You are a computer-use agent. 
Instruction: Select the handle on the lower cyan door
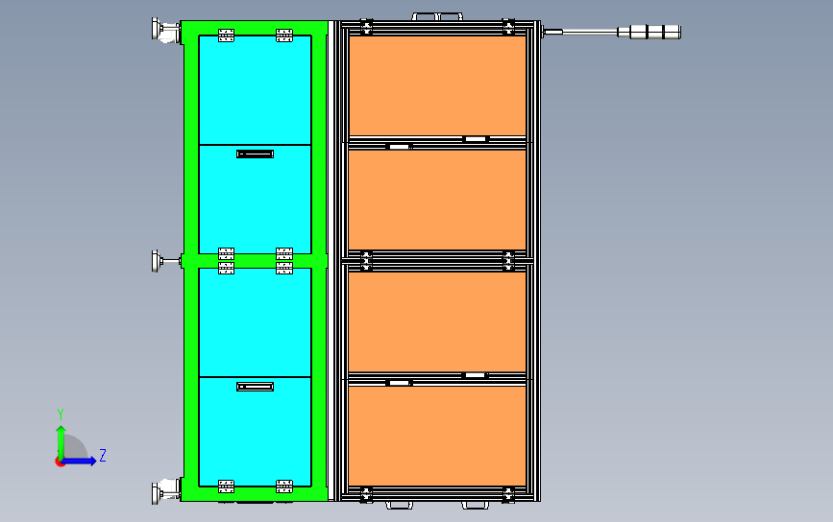pos(255,386)
